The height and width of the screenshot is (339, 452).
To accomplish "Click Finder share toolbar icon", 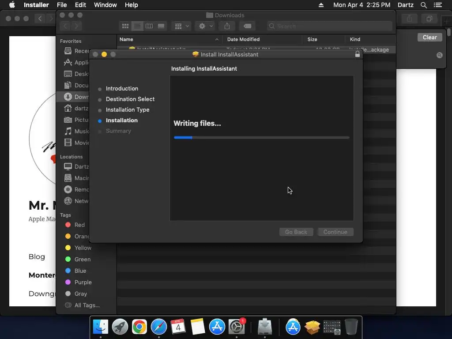I will 227,26.
